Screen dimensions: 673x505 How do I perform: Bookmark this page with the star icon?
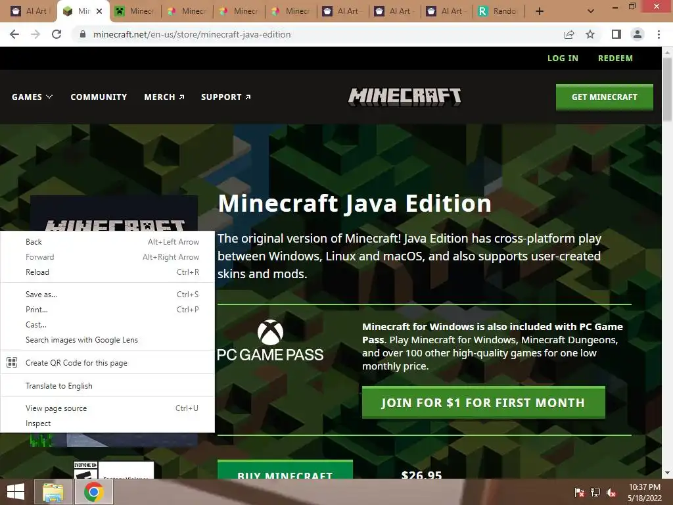(x=590, y=34)
